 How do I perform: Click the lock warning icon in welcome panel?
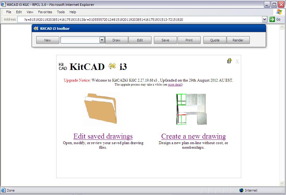(x=229, y=61)
